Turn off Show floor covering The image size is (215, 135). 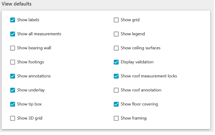pos(116,104)
